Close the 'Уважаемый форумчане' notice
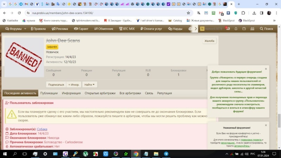The image size is (281, 158). pos(266,125)
